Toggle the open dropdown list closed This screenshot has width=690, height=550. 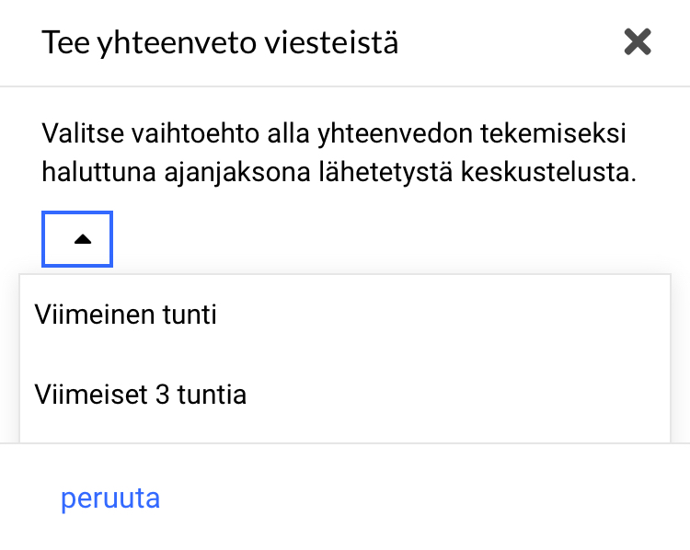coord(77,239)
